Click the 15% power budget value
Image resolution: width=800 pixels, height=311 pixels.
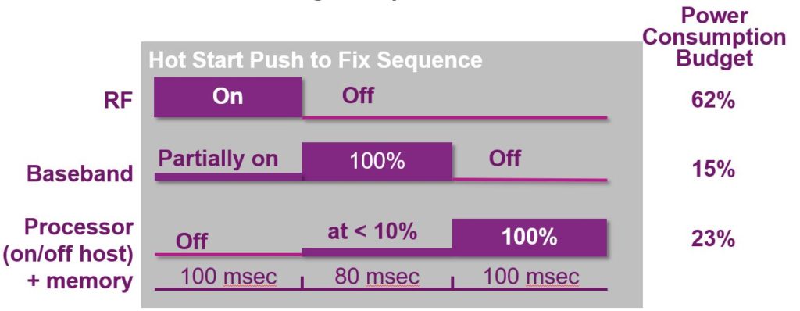tap(713, 170)
